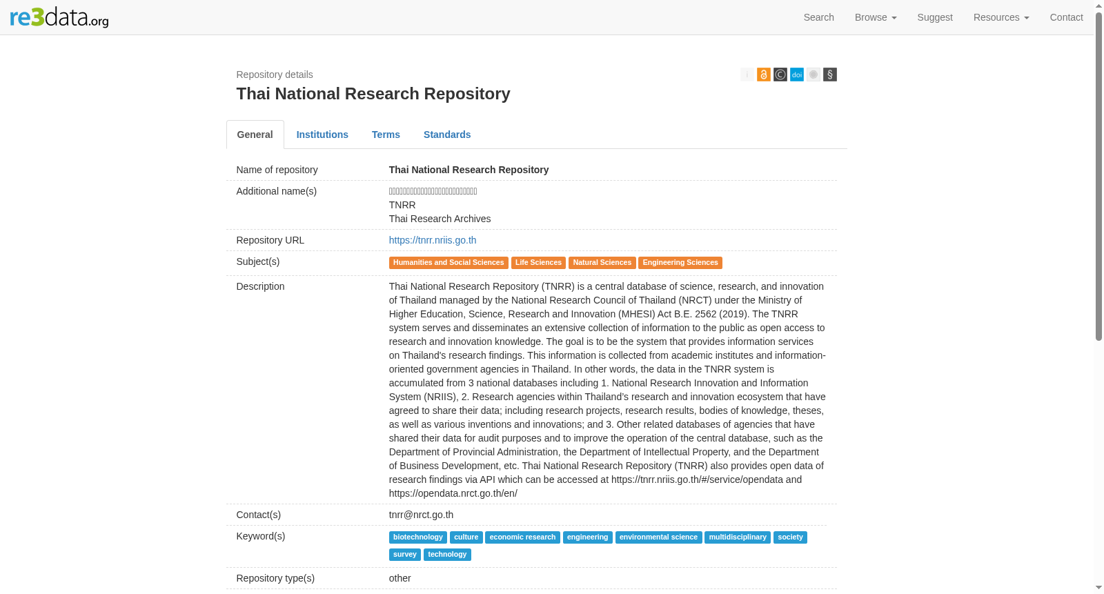1104x594 pixels.
Task: Click the environmental science keyword tag
Action: pyautogui.click(x=659, y=537)
